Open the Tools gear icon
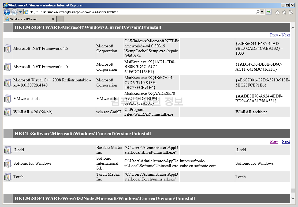The width and height of the screenshot is (298, 207). point(291,12)
